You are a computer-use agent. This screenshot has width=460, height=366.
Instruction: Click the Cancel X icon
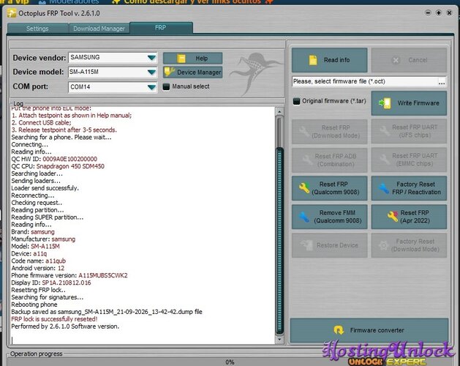(x=396, y=60)
